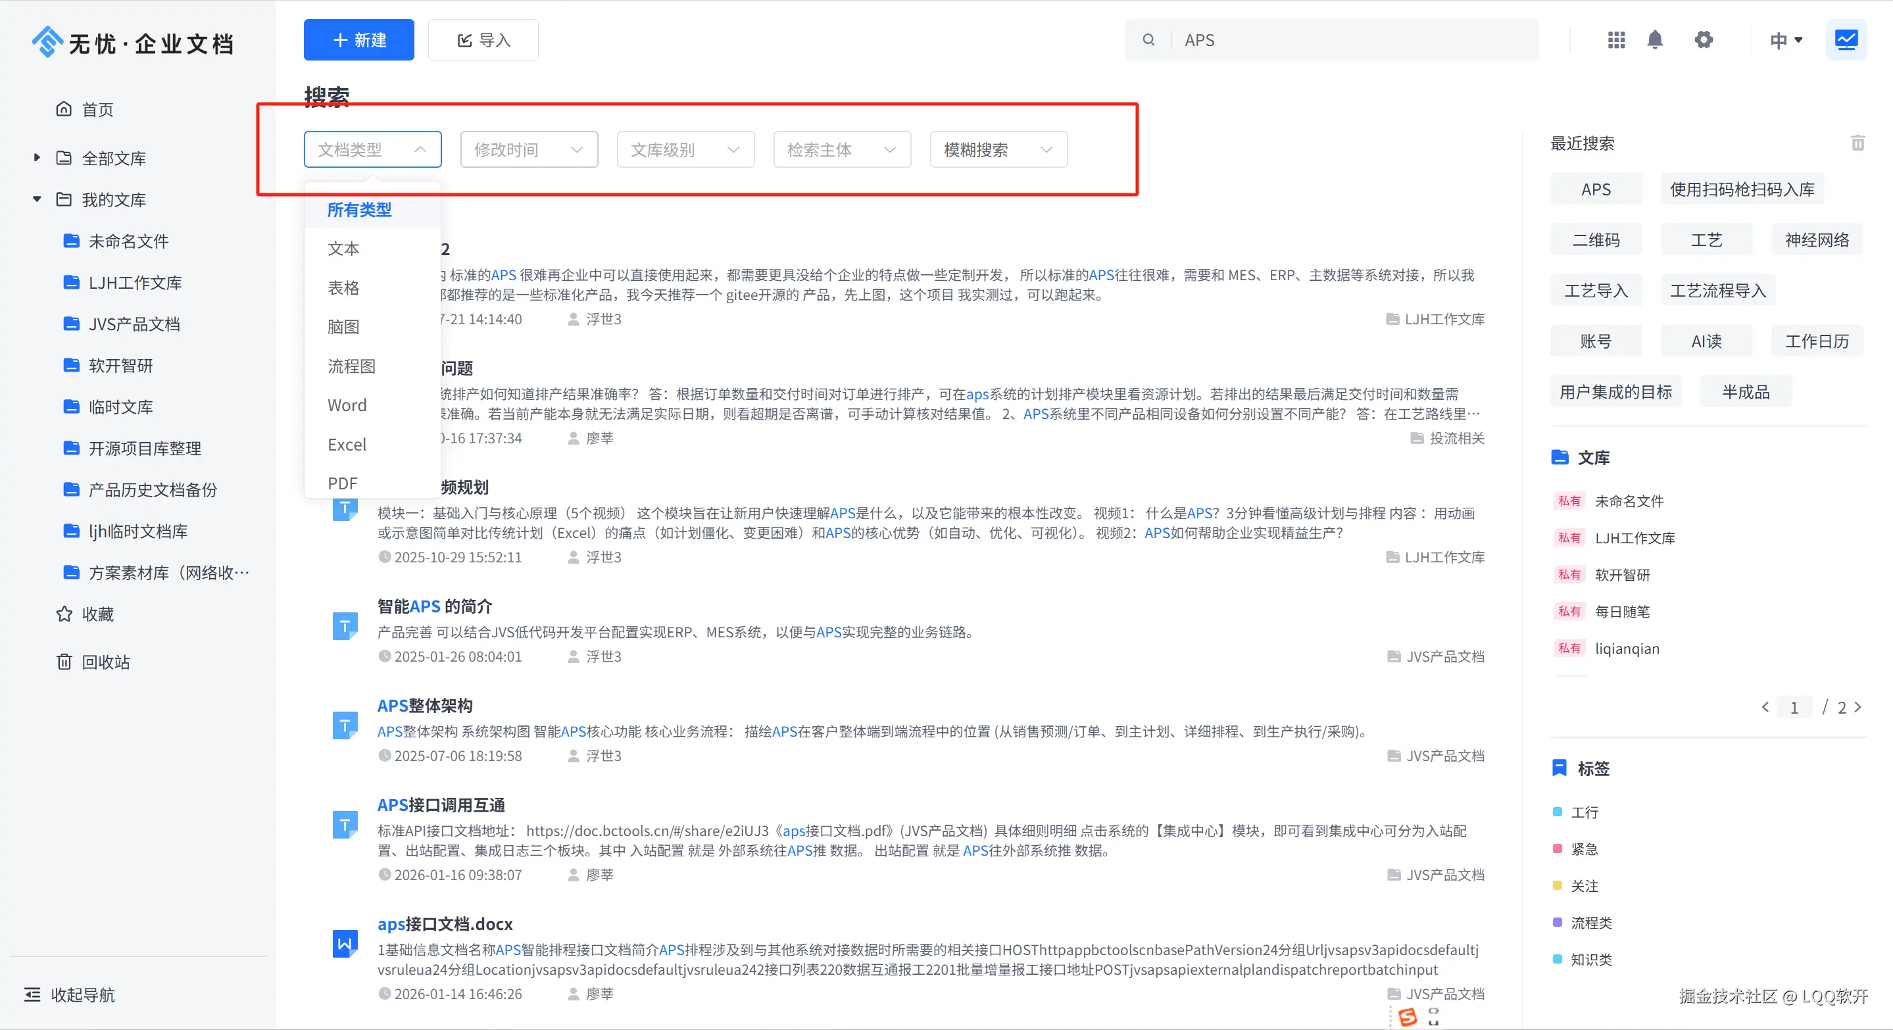Select Word in document type list
Screen dimensions: 1893x1030
[x=347, y=406]
